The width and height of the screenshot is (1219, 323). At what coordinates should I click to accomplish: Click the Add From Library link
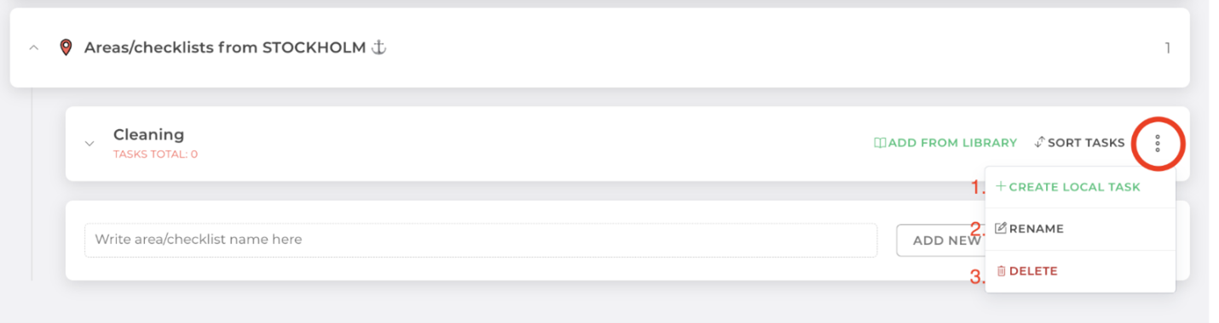pyautogui.click(x=945, y=143)
